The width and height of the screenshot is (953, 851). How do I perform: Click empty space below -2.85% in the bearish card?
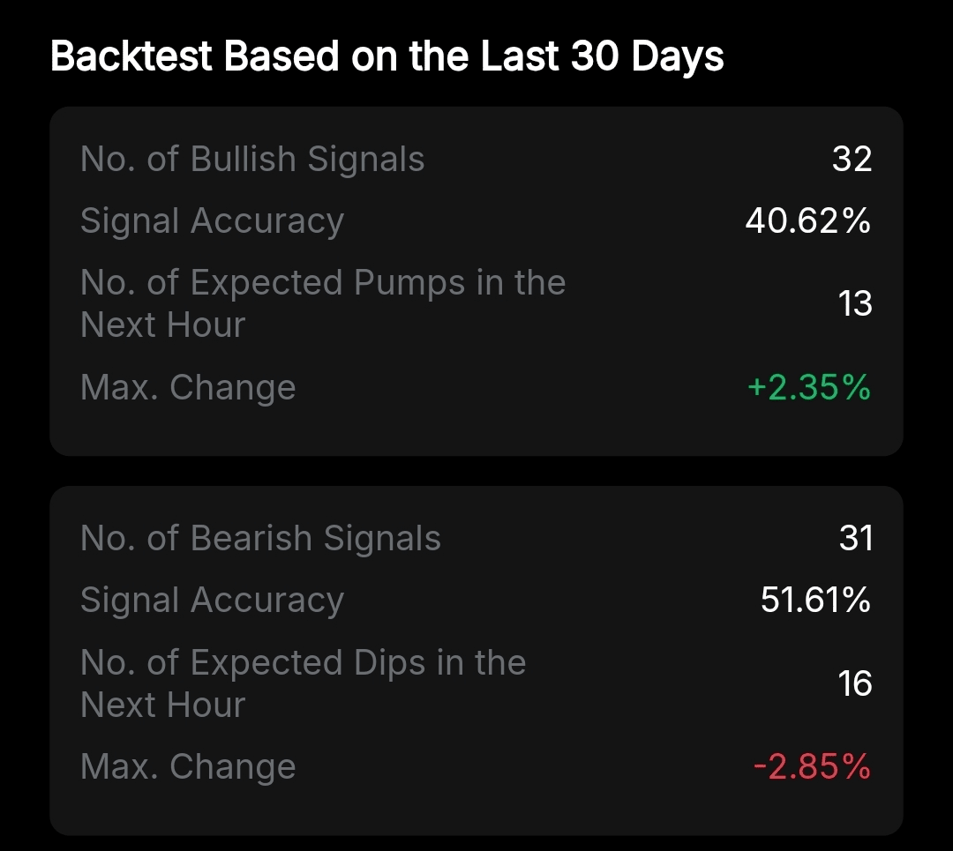(x=812, y=810)
